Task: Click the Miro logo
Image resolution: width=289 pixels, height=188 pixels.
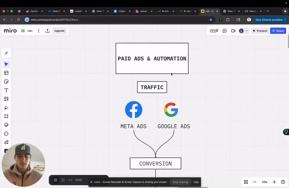Action: click(10, 30)
